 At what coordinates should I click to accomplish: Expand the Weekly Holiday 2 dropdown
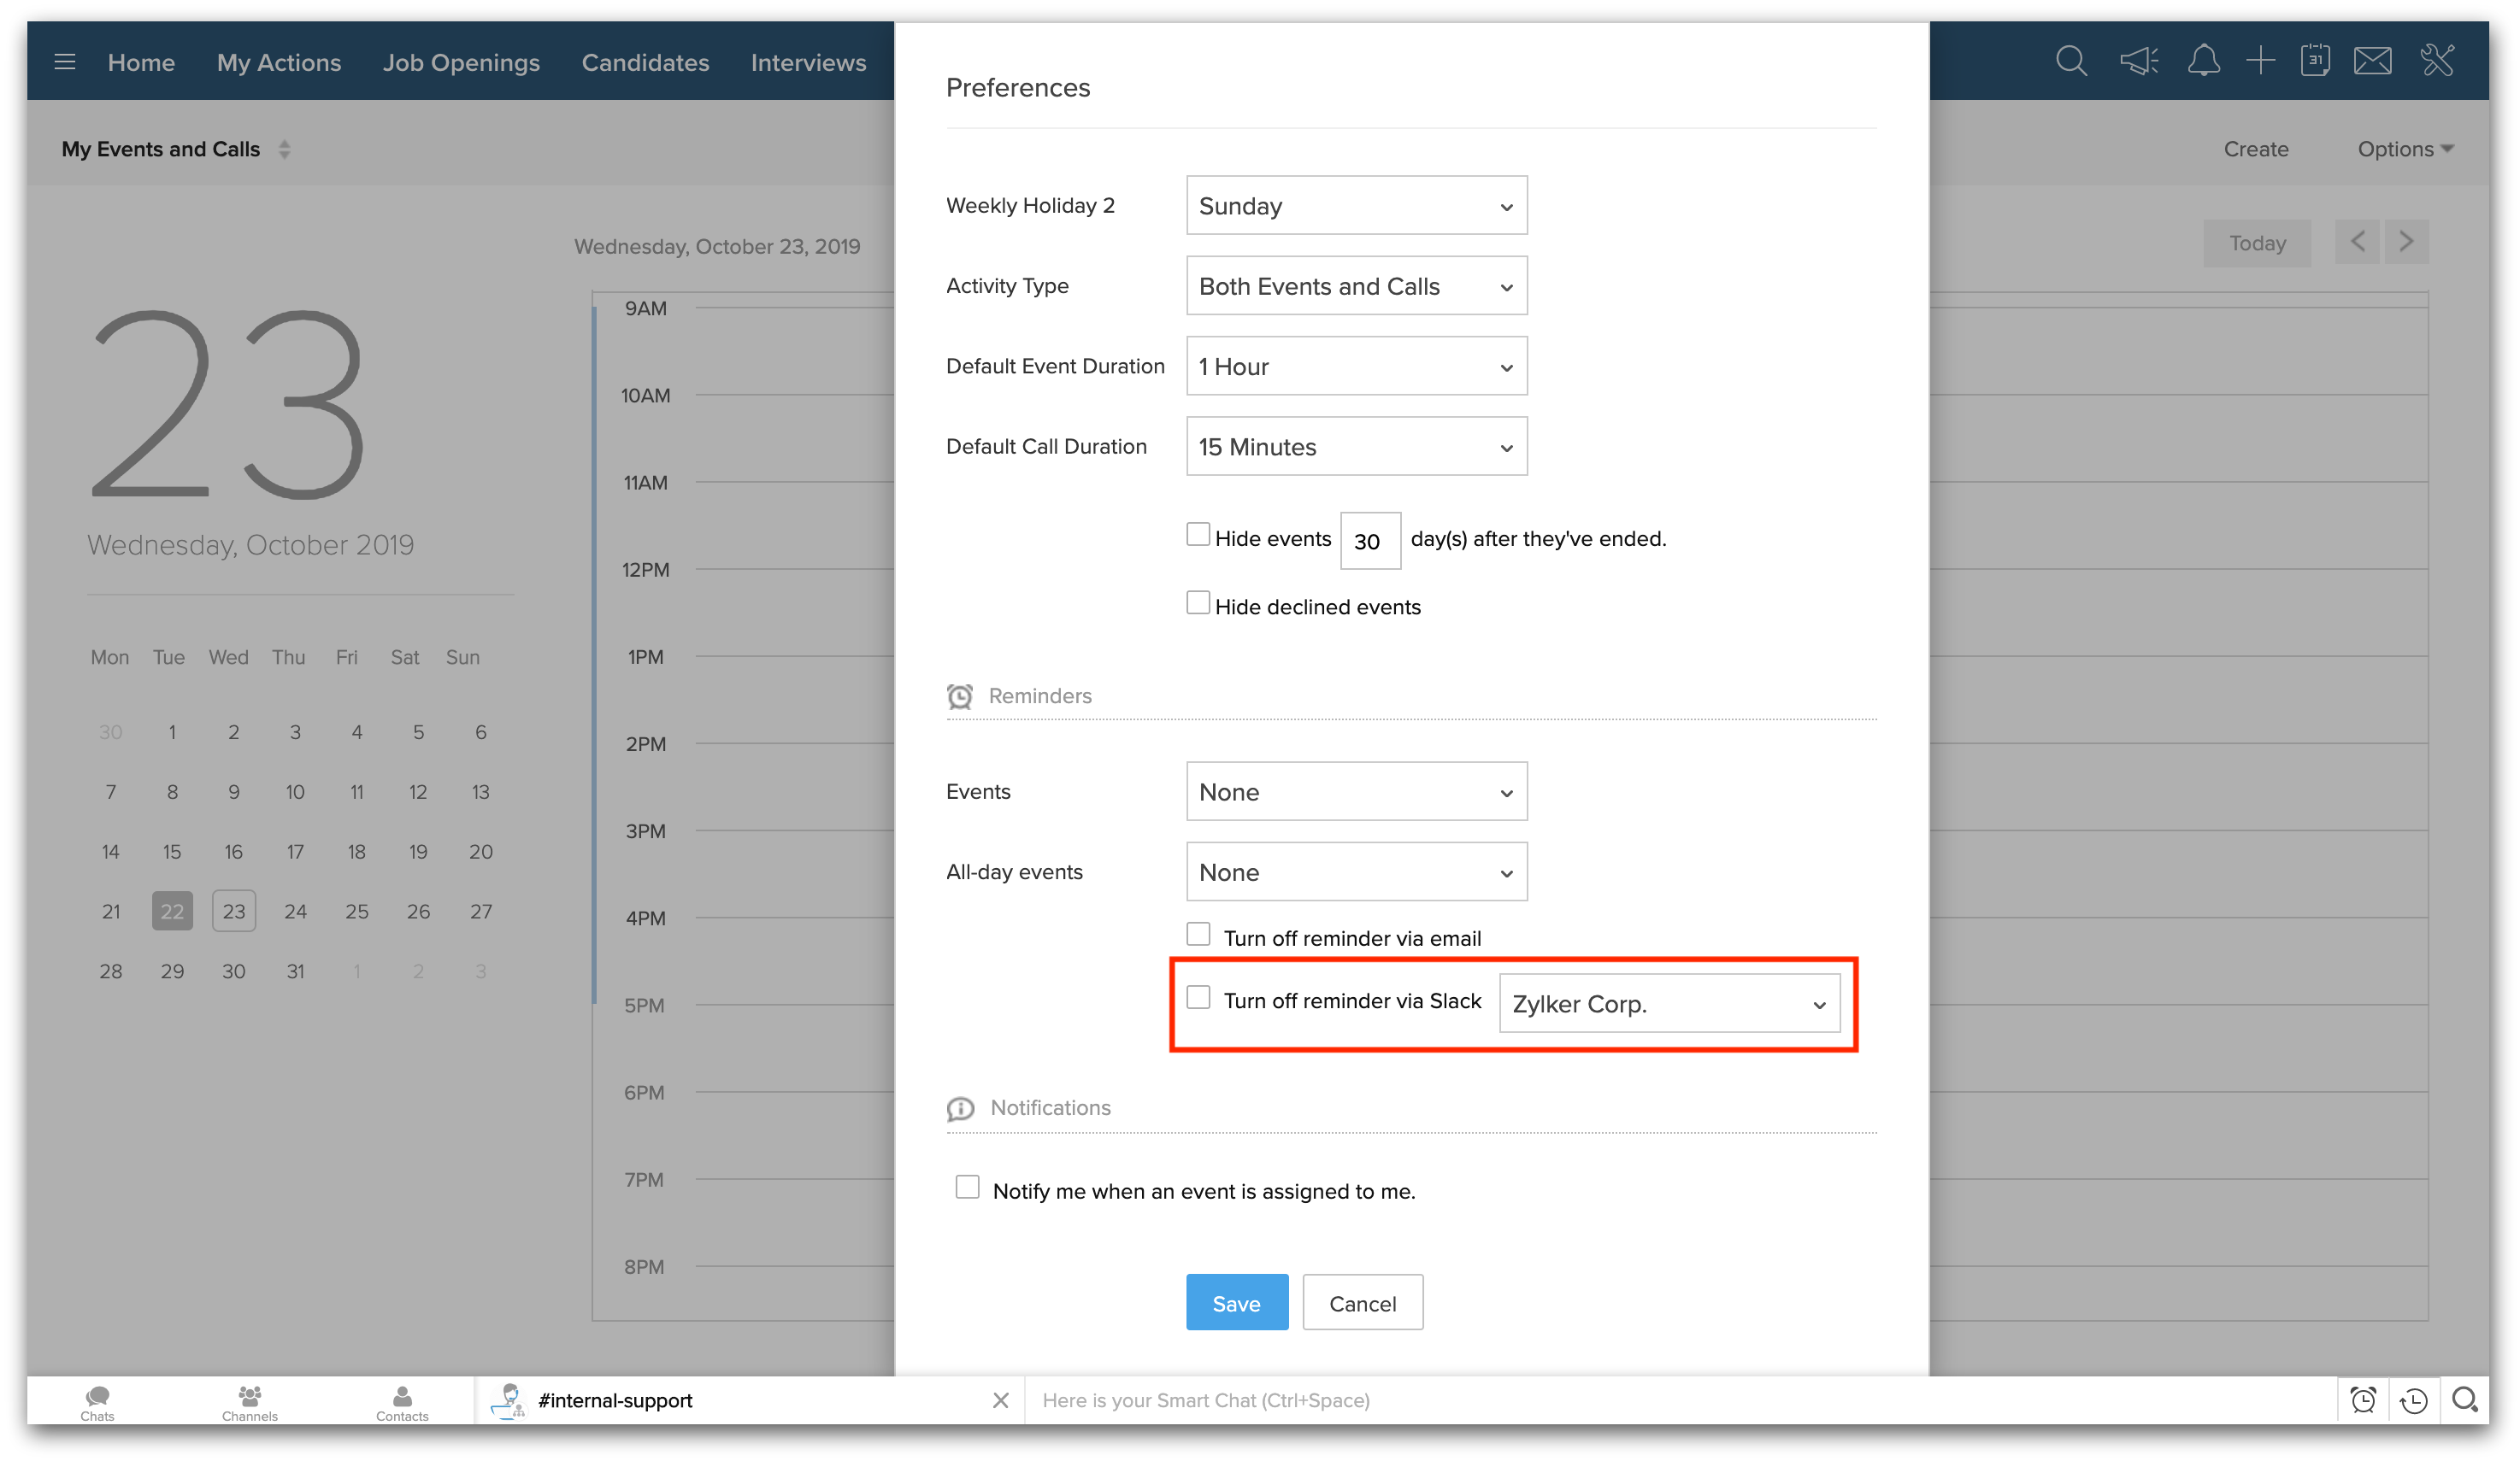[1356, 206]
